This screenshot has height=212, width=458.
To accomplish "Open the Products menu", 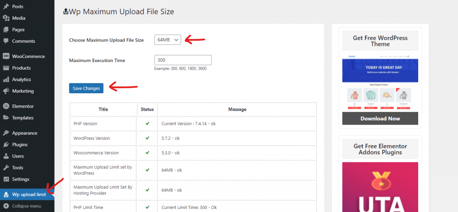I will point(27,68).
